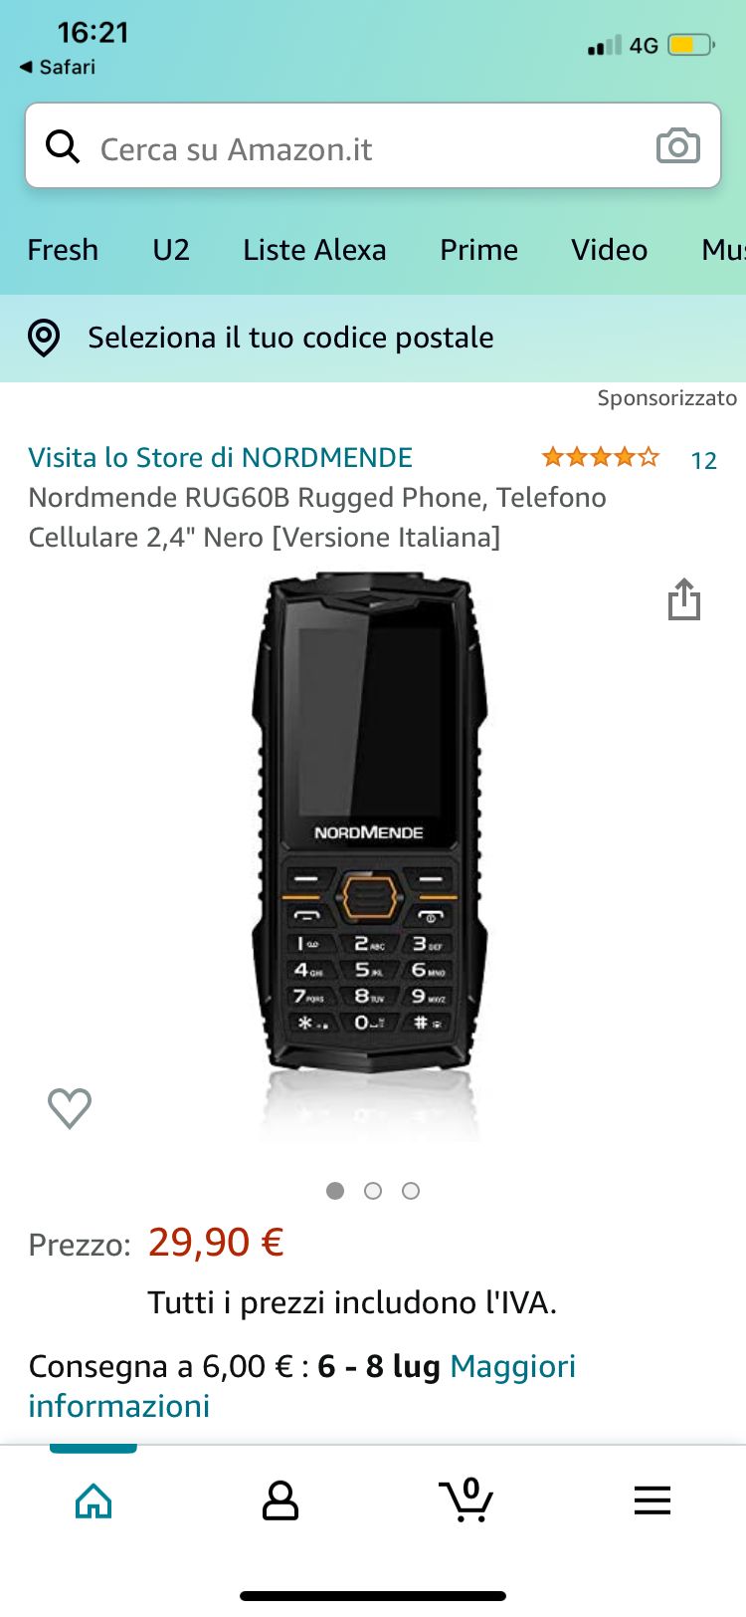Select the third image carousel dot

click(411, 1191)
